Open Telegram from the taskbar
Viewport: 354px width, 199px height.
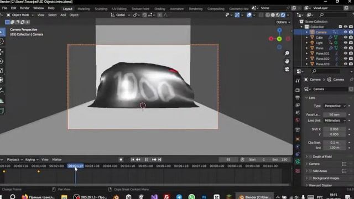[x=179, y=197]
